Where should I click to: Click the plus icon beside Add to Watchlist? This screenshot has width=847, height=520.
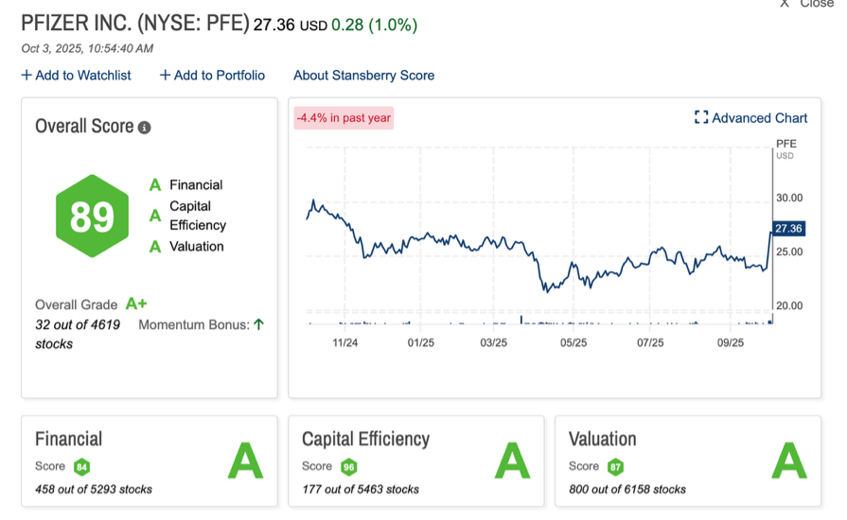[26, 76]
